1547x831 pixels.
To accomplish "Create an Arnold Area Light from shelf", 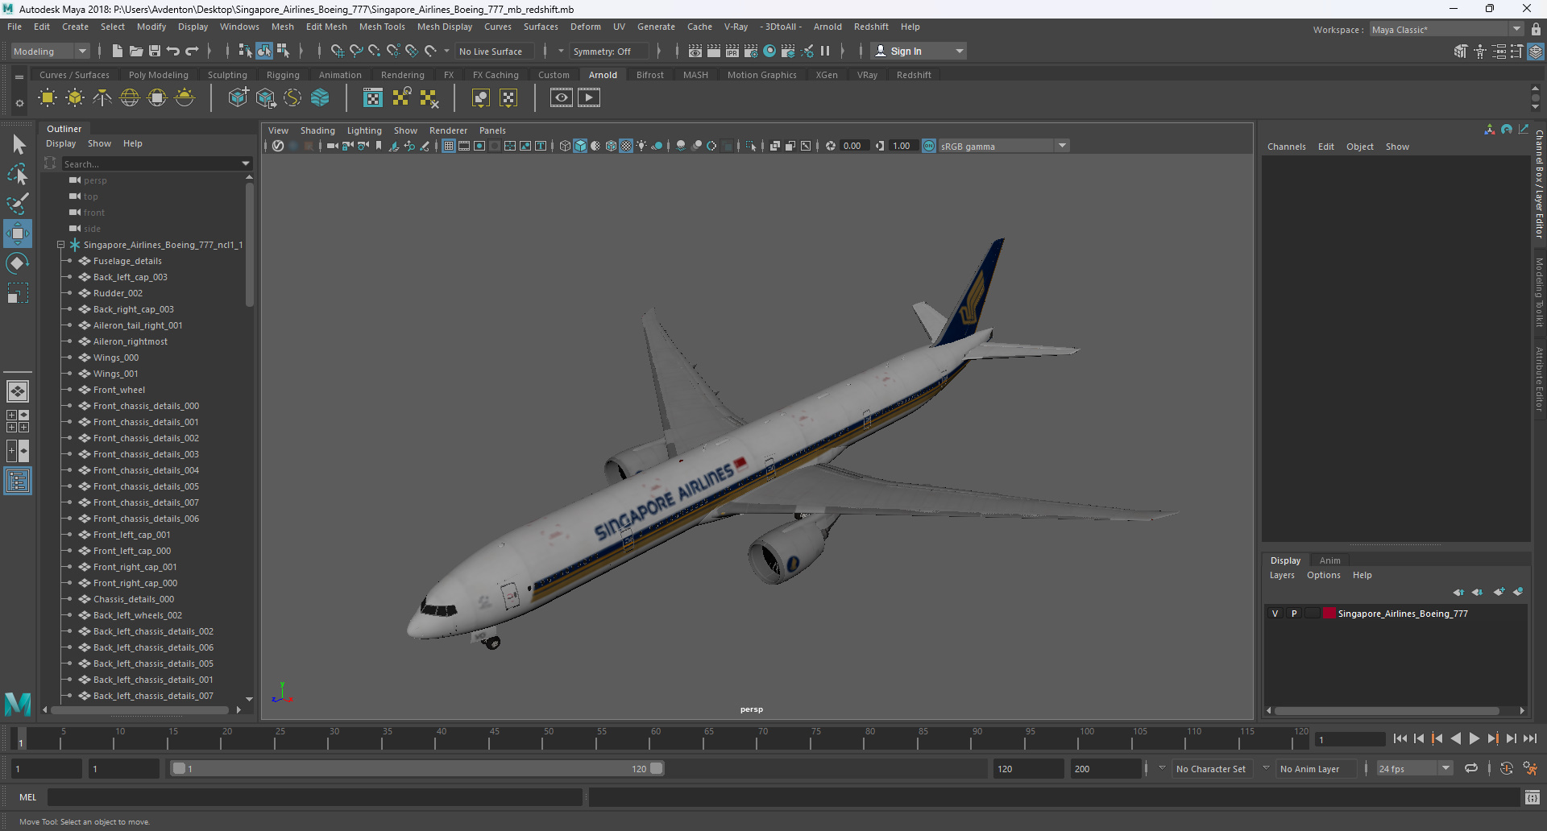I will click(x=48, y=97).
